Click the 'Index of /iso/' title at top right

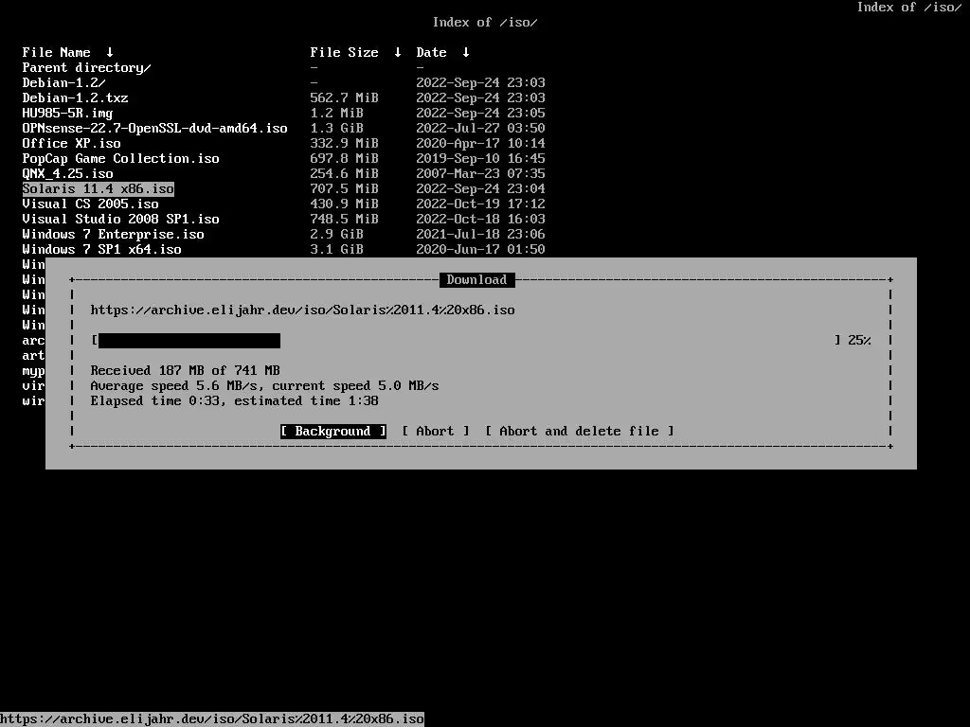tap(909, 8)
